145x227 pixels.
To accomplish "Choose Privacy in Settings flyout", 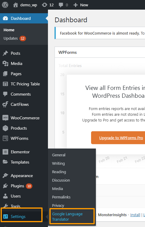I will pyautogui.click(x=58, y=206).
